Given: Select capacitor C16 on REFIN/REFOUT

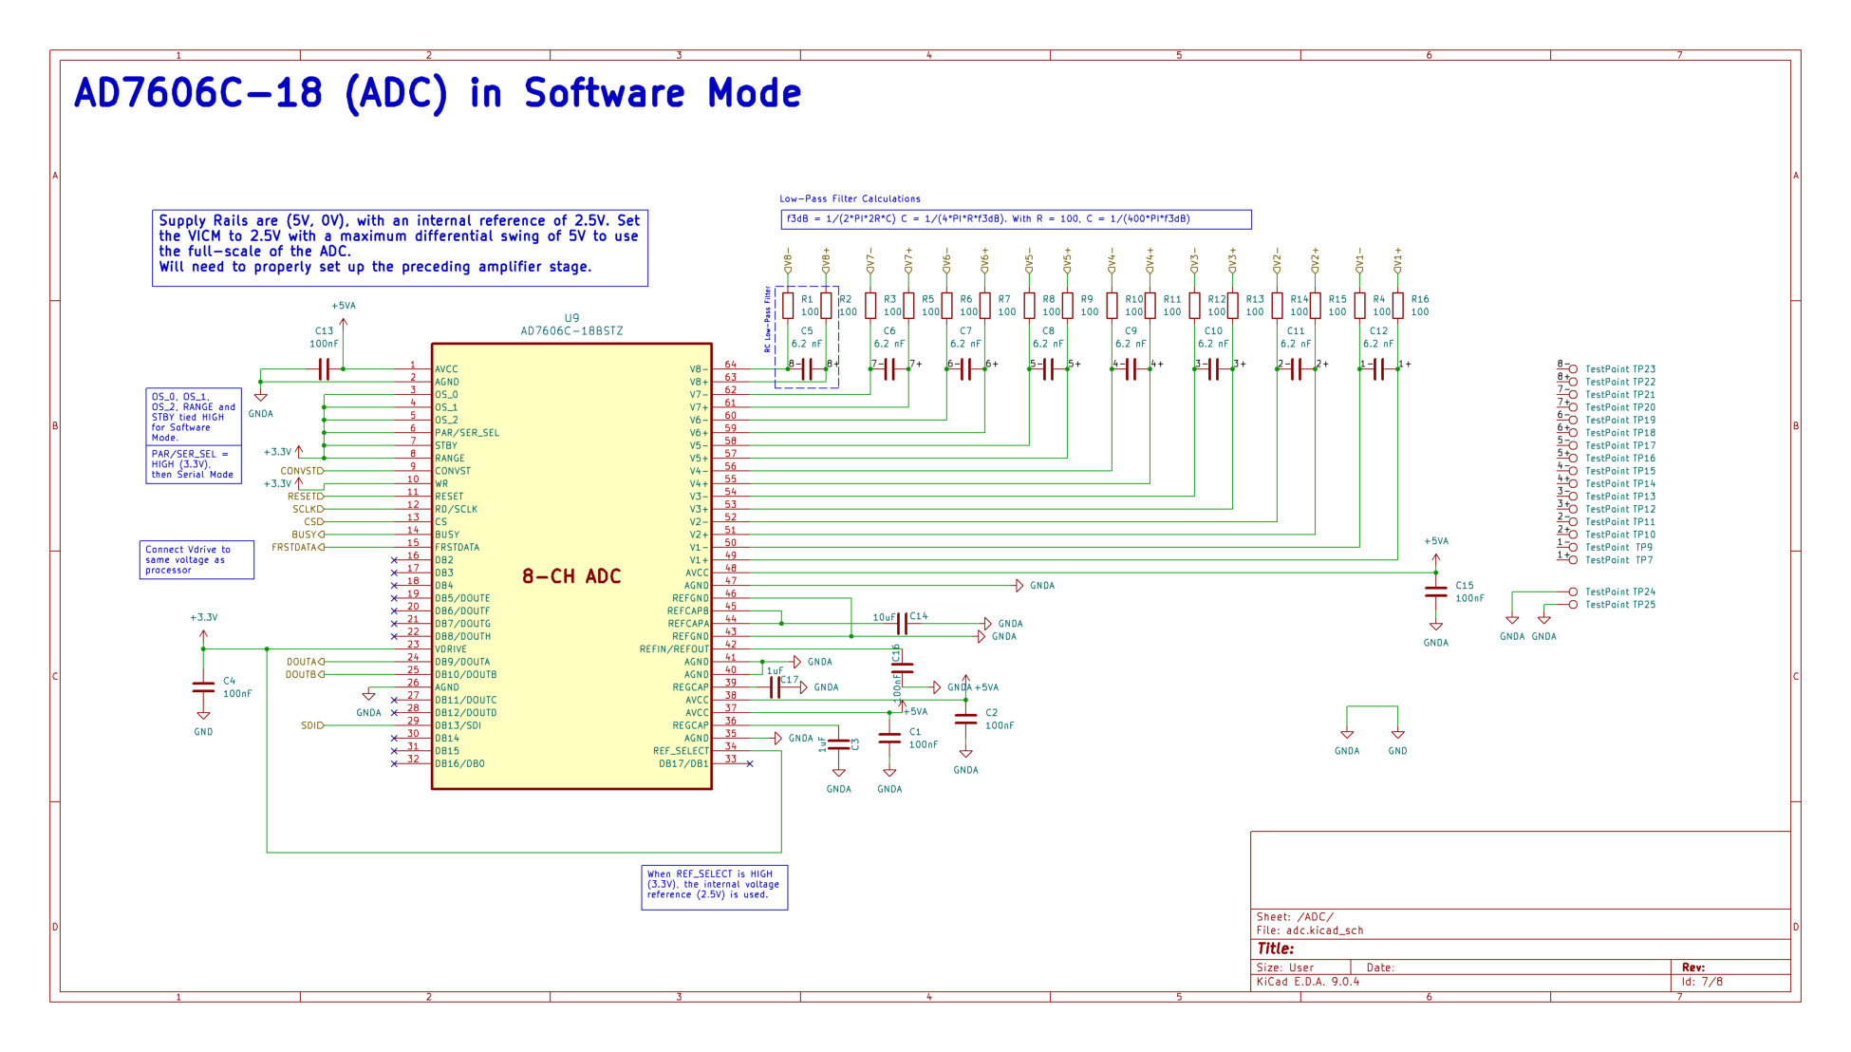Looking at the screenshot, I should tap(902, 667).
